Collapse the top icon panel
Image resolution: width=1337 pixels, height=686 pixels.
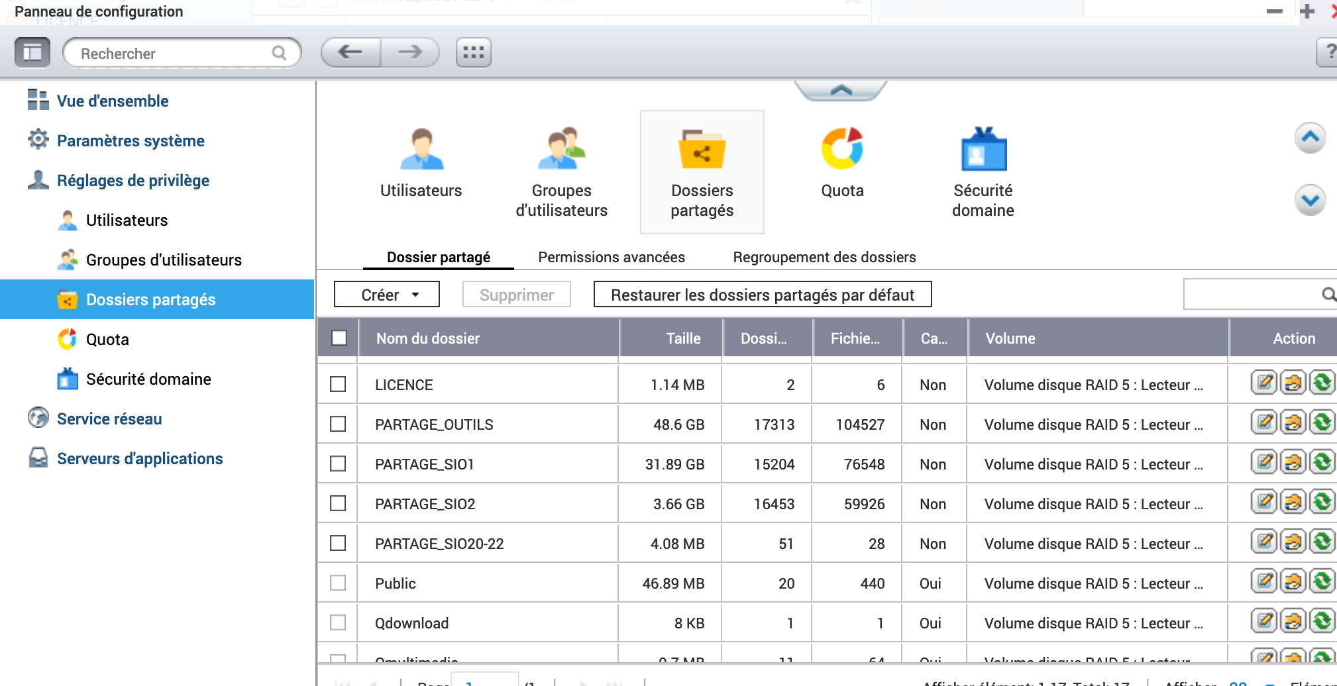pos(840,91)
